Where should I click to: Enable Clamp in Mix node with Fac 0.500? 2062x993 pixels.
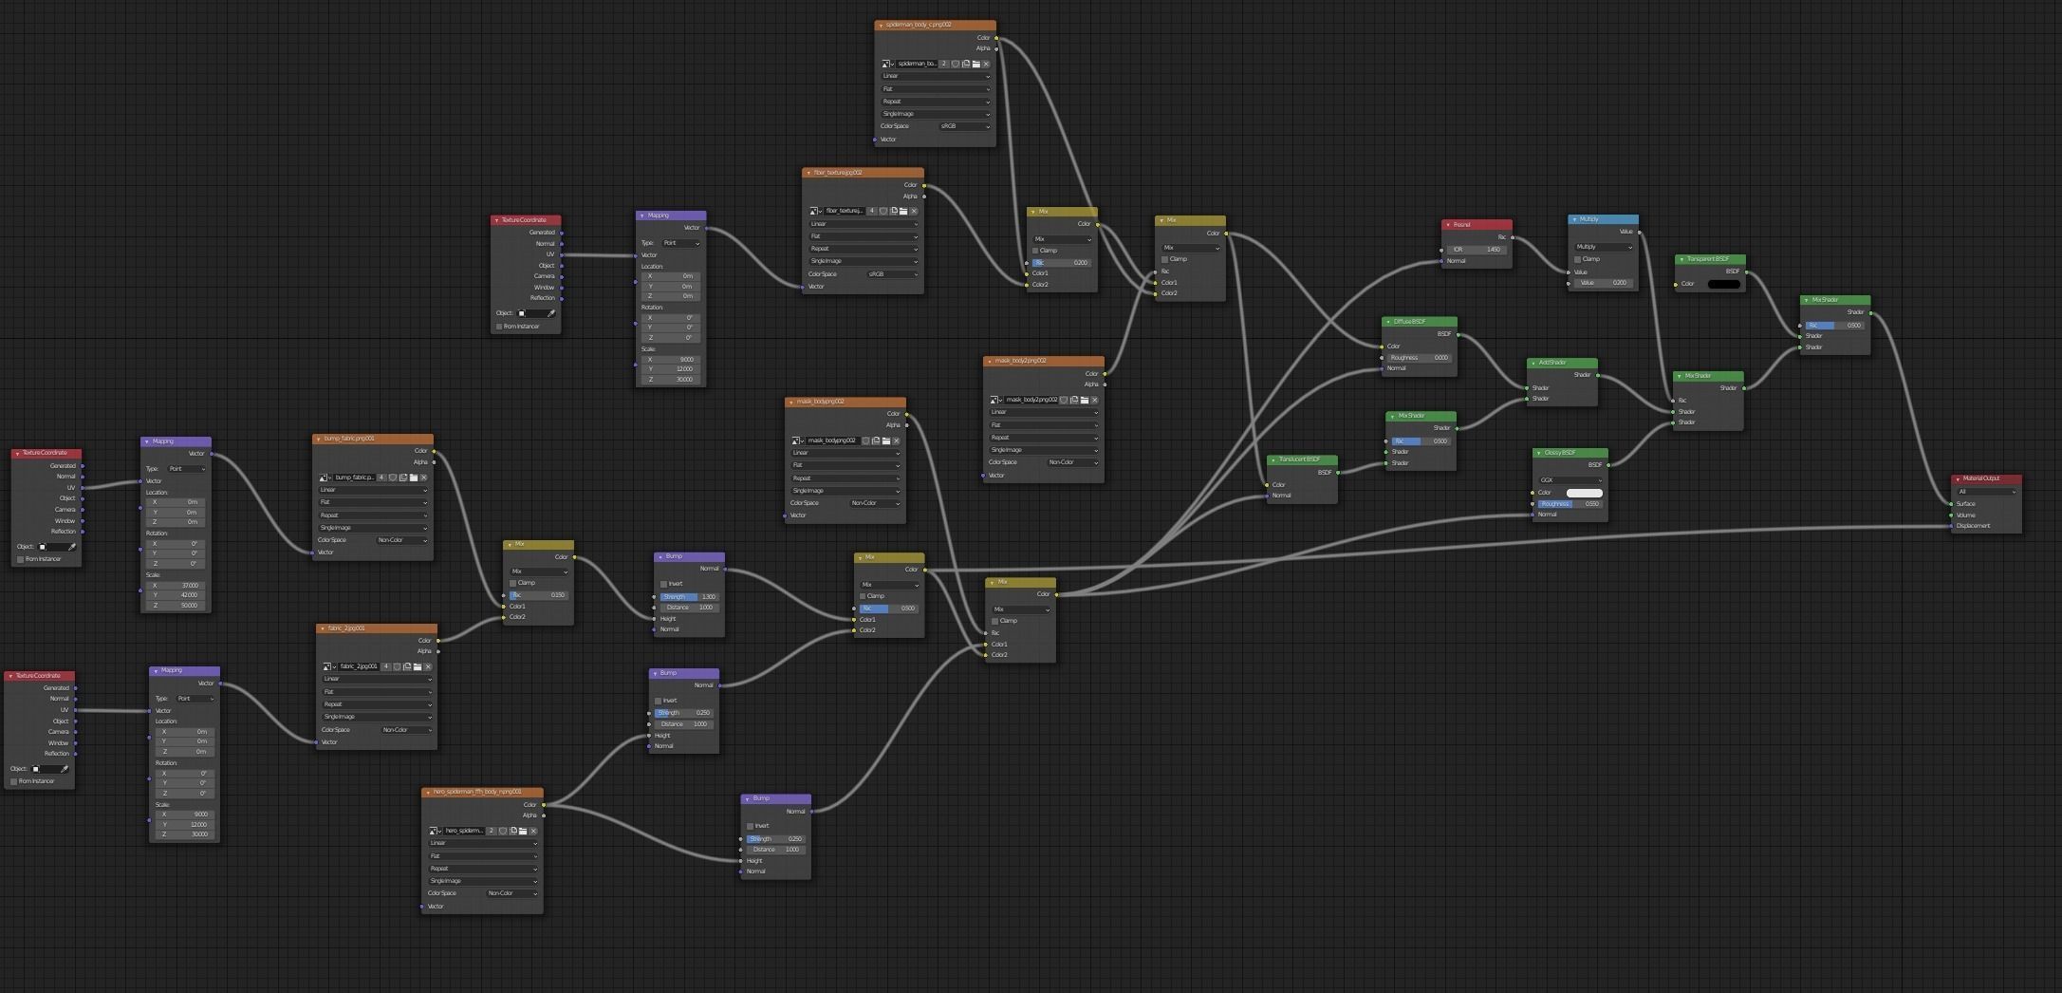pyautogui.click(x=863, y=596)
